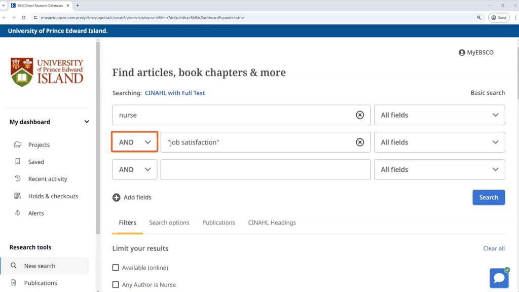Clear the "nurse" search field
This screenshot has height=292, width=519.
pyautogui.click(x=360, y=115)
